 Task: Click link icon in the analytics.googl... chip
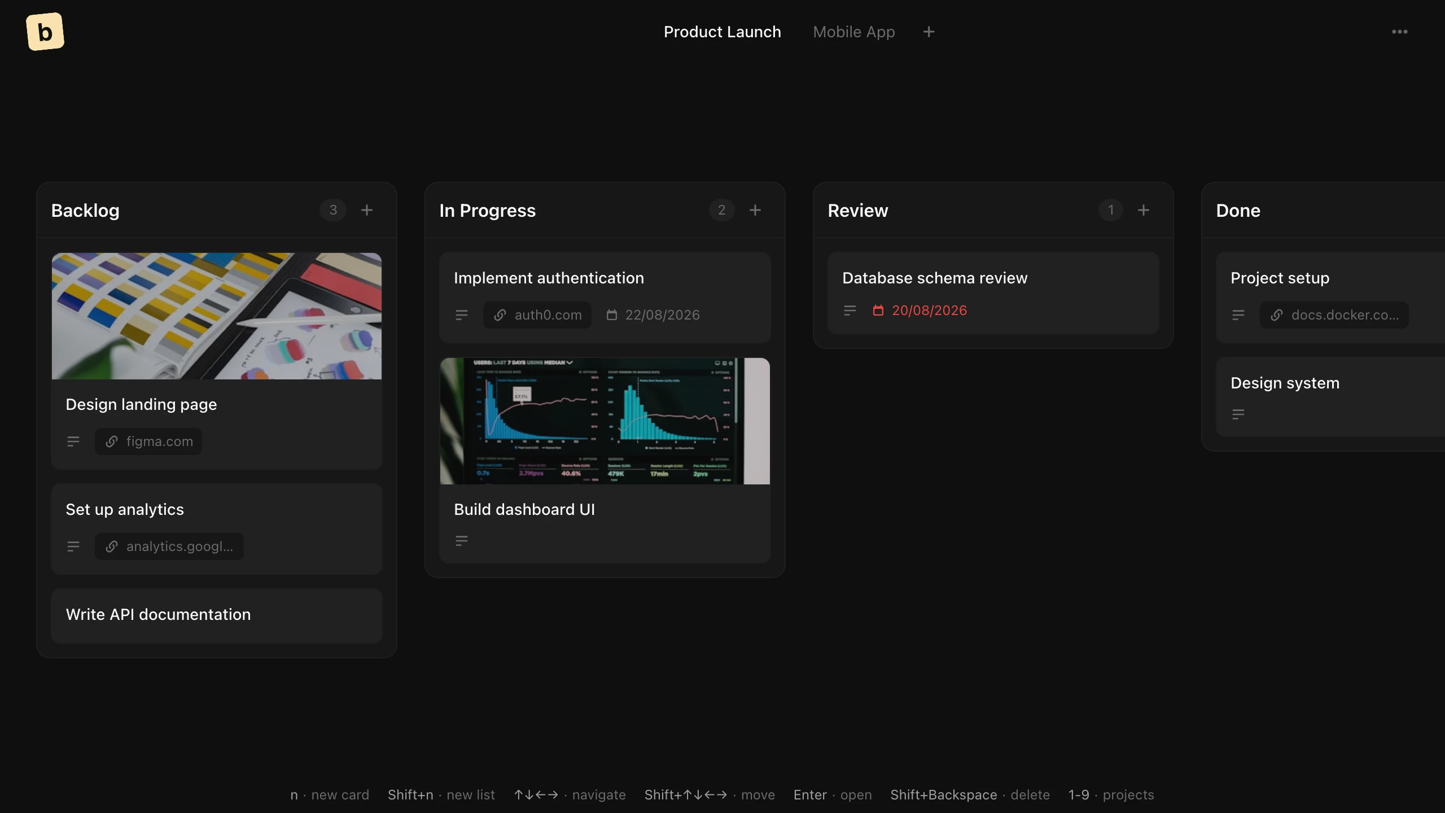click(x=112, y=547)
